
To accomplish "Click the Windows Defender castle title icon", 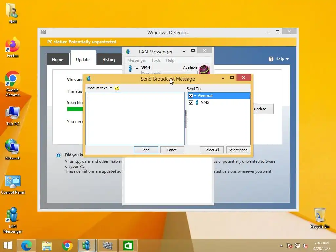I will pyautogui.click(x=43, y=32).
